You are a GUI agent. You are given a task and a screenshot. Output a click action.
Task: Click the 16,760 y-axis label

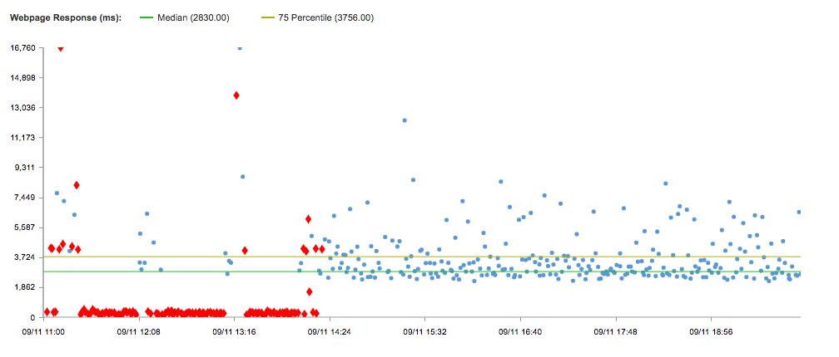pos(23,47)
